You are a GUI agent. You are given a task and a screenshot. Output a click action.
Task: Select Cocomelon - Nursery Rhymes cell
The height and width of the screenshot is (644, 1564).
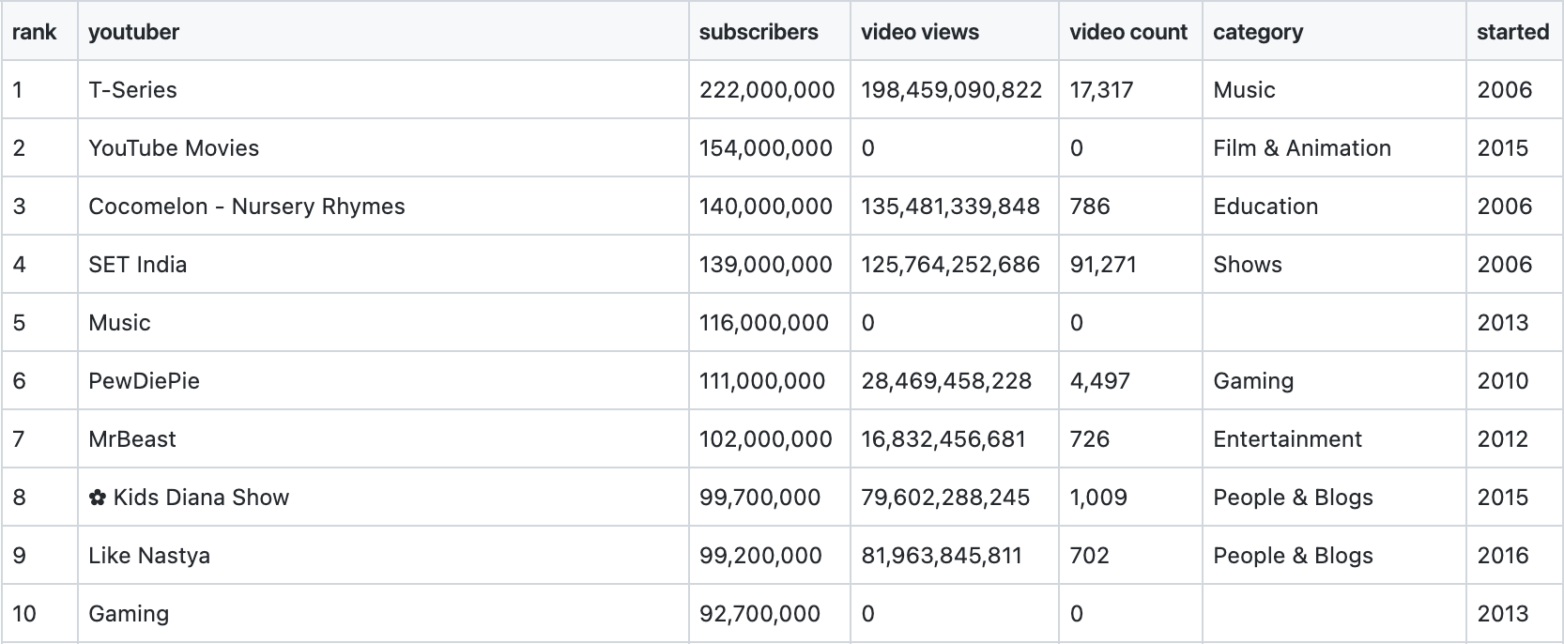pos(383,207)
